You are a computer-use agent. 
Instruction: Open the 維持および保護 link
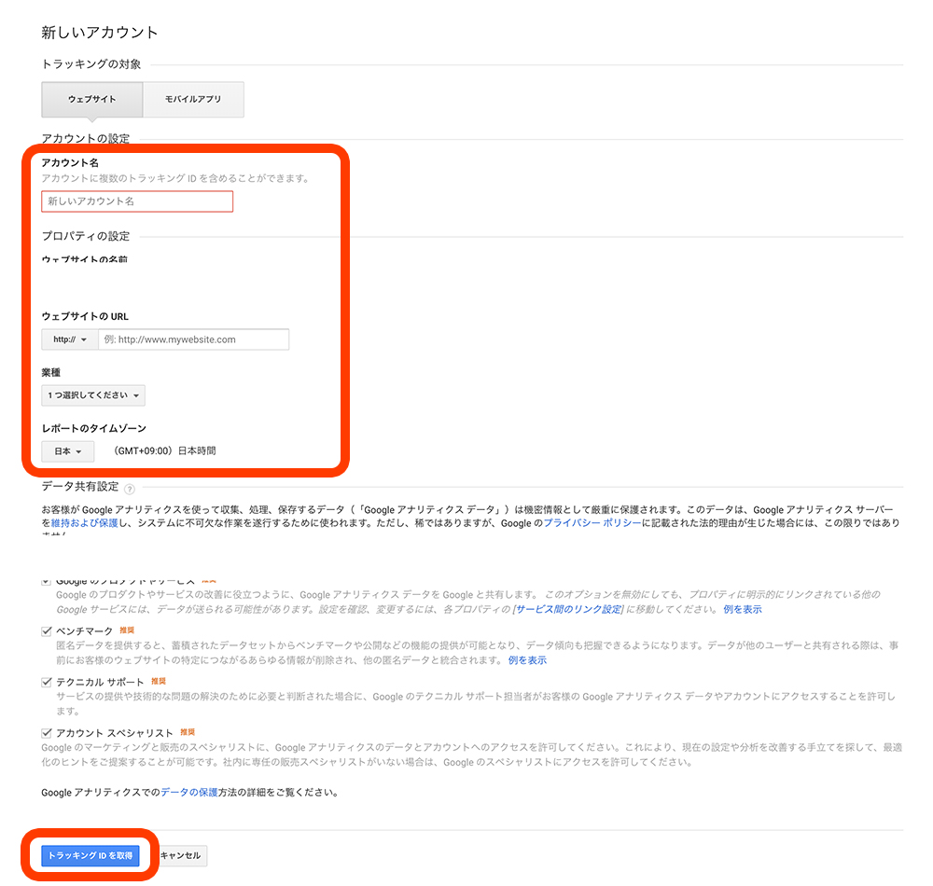pyautogui.click(x=85, y=523)
